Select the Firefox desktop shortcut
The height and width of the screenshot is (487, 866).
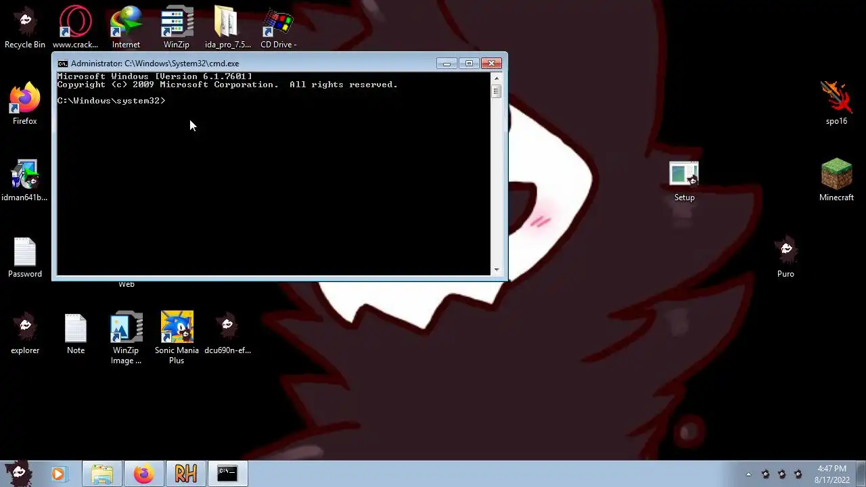click(25, 103)
